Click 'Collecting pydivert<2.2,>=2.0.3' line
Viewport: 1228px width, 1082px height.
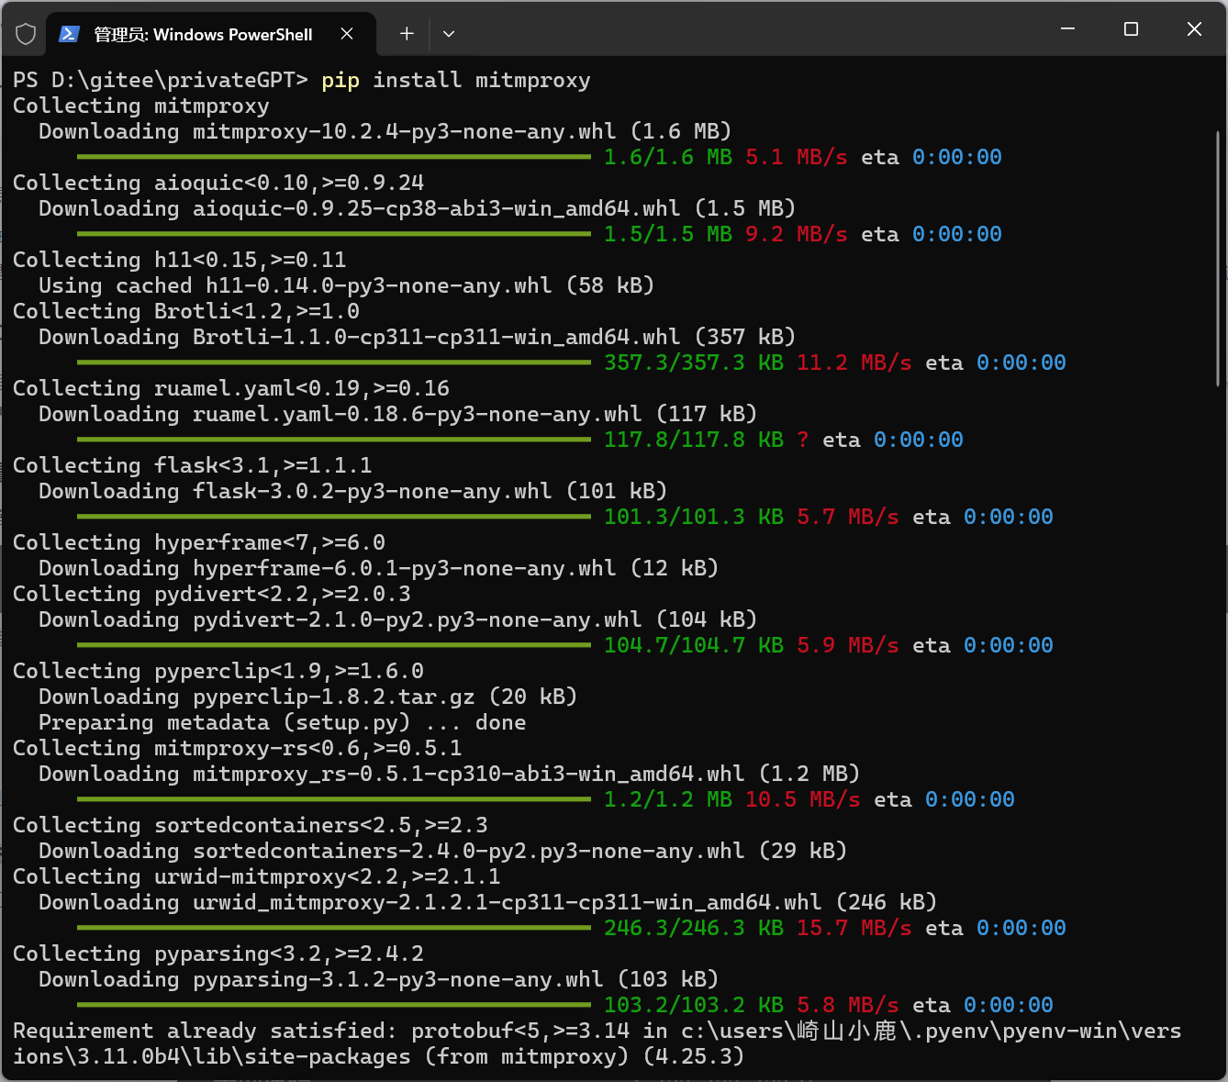[x=212, y=595]
